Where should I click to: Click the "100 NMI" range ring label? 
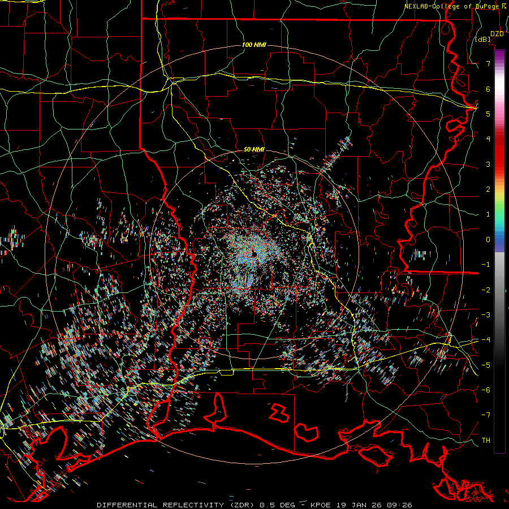point(254,45)
